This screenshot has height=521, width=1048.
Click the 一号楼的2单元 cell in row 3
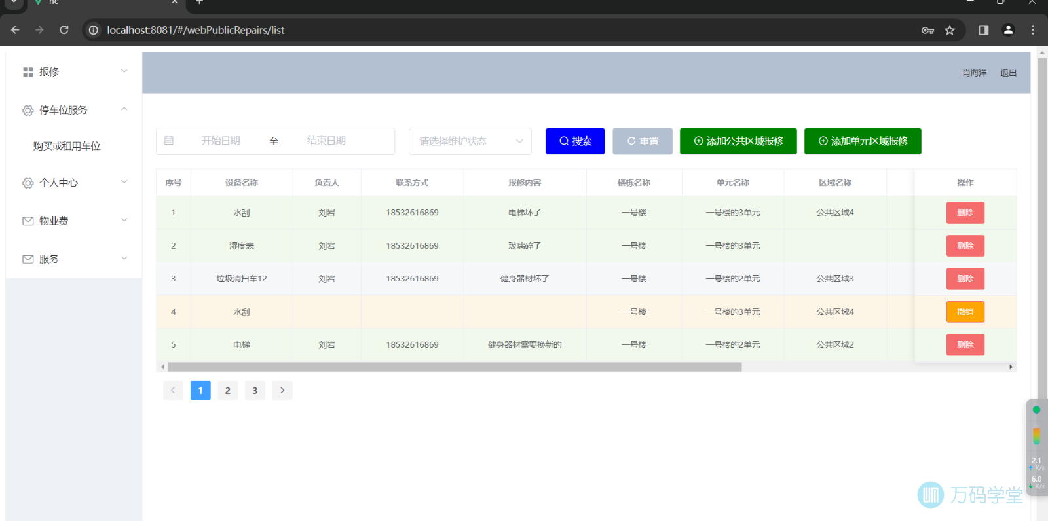click(x=733, y=279)
